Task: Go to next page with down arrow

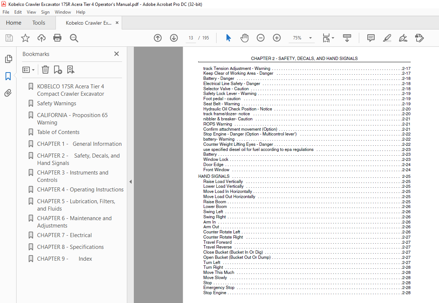Action: click(x=174, y=38)
